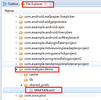
Task: Collapse the com.makyan.demo folder
Action: [16, 69]
